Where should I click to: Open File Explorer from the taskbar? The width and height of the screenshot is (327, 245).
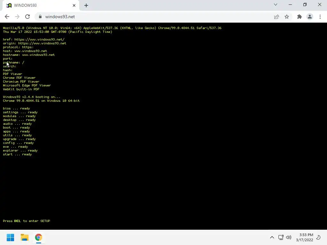25,237
